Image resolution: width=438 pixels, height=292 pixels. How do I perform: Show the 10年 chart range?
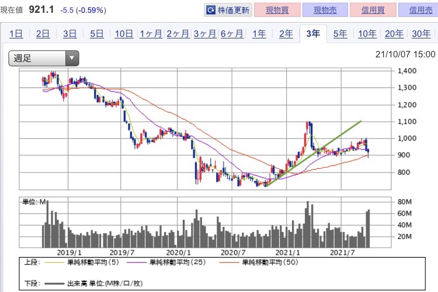(367, 34)
